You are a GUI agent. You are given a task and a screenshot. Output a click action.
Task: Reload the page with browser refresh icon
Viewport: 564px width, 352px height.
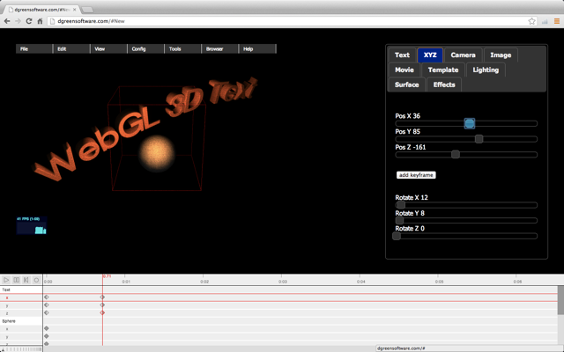point(29,20)
